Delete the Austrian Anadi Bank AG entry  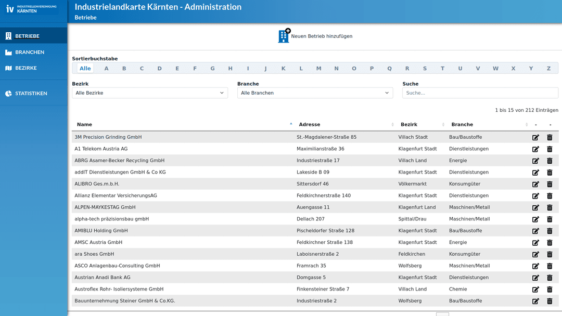coord(550,278)
